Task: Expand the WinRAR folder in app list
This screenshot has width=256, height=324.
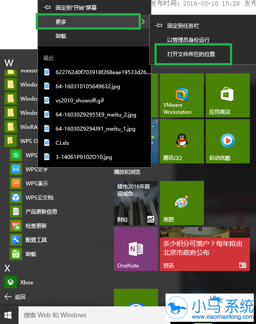Action: click(x=21, y=127)
